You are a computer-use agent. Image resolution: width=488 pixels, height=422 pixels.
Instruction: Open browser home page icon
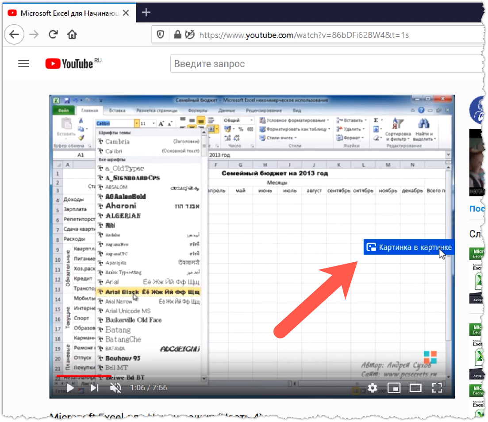point(72,34)
